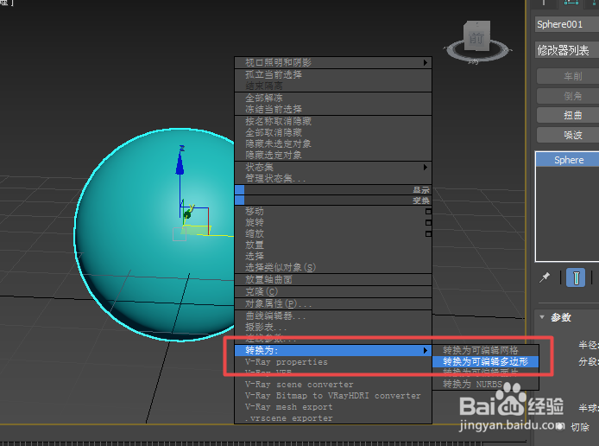Click the 倒角 modifier button
Screen dimensions: 599x446
point(568,96)
